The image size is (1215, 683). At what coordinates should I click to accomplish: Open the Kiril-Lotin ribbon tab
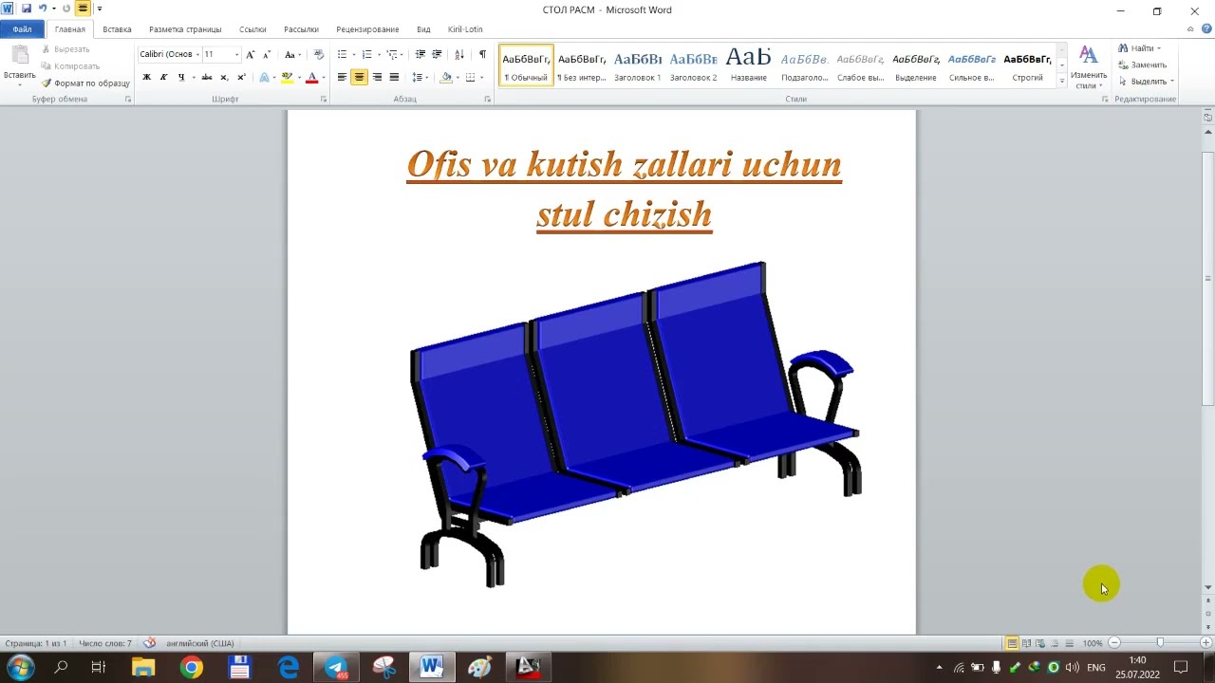[463, 29]
